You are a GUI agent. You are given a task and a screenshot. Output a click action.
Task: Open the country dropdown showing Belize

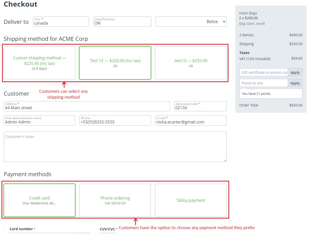(x=191, y=22)
